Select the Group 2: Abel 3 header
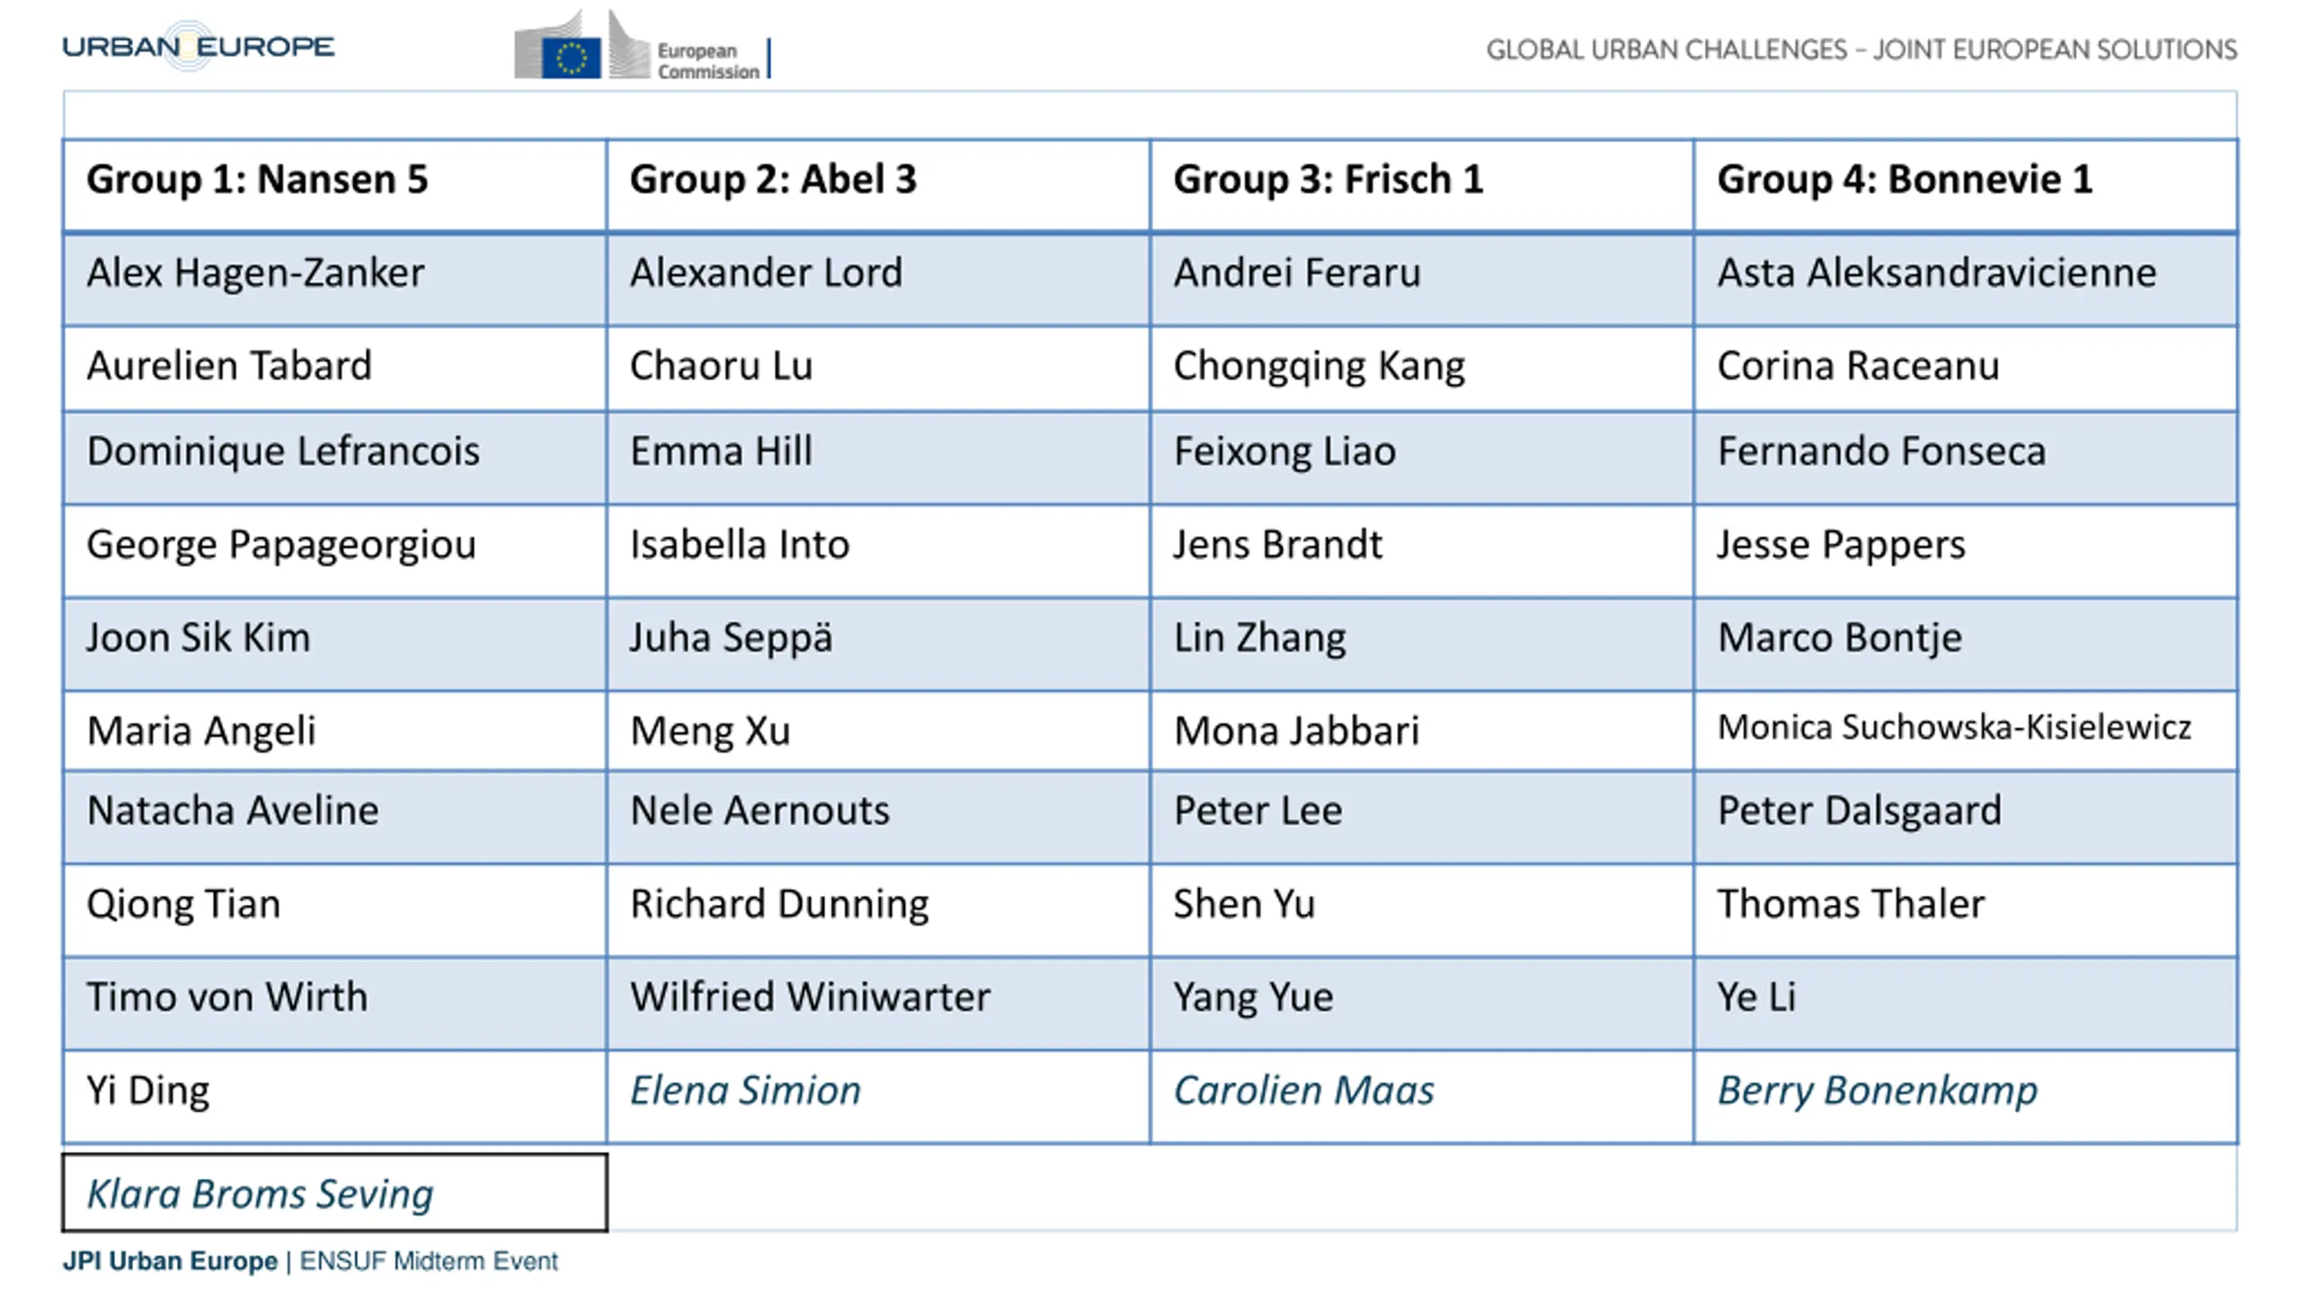 [x=878, y=185]
